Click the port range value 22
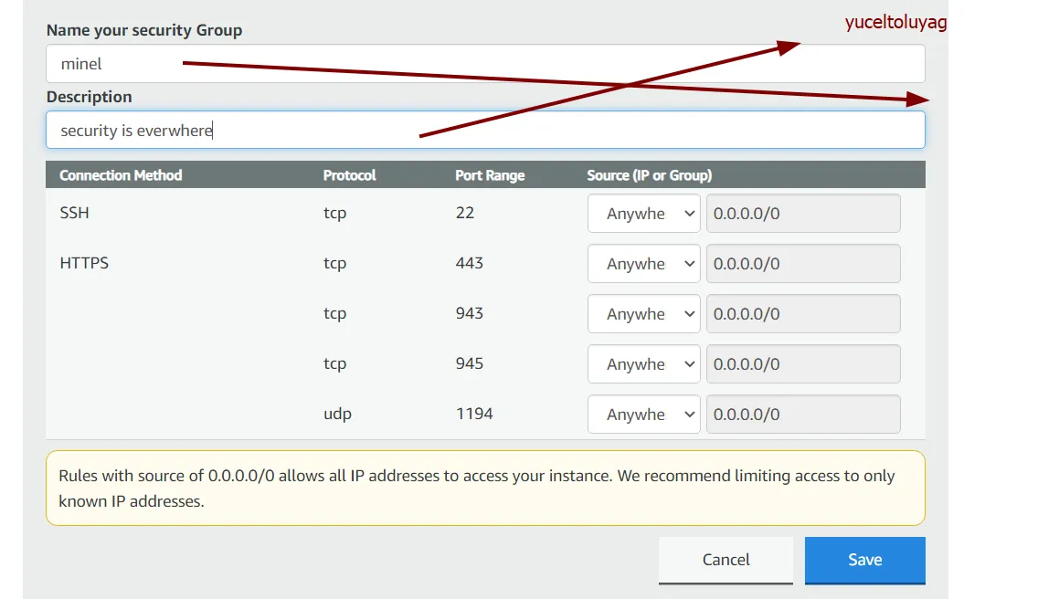The image size is (1038, 599). tap(465, 213)
